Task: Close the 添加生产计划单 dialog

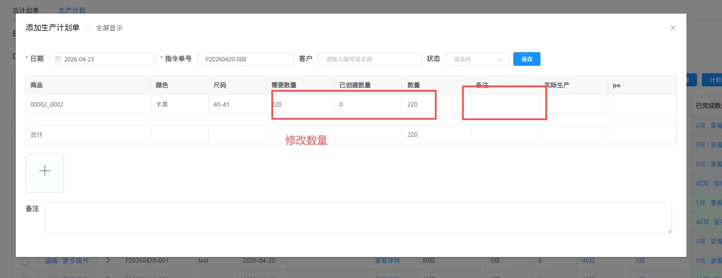Action: (x=673, y=28)
